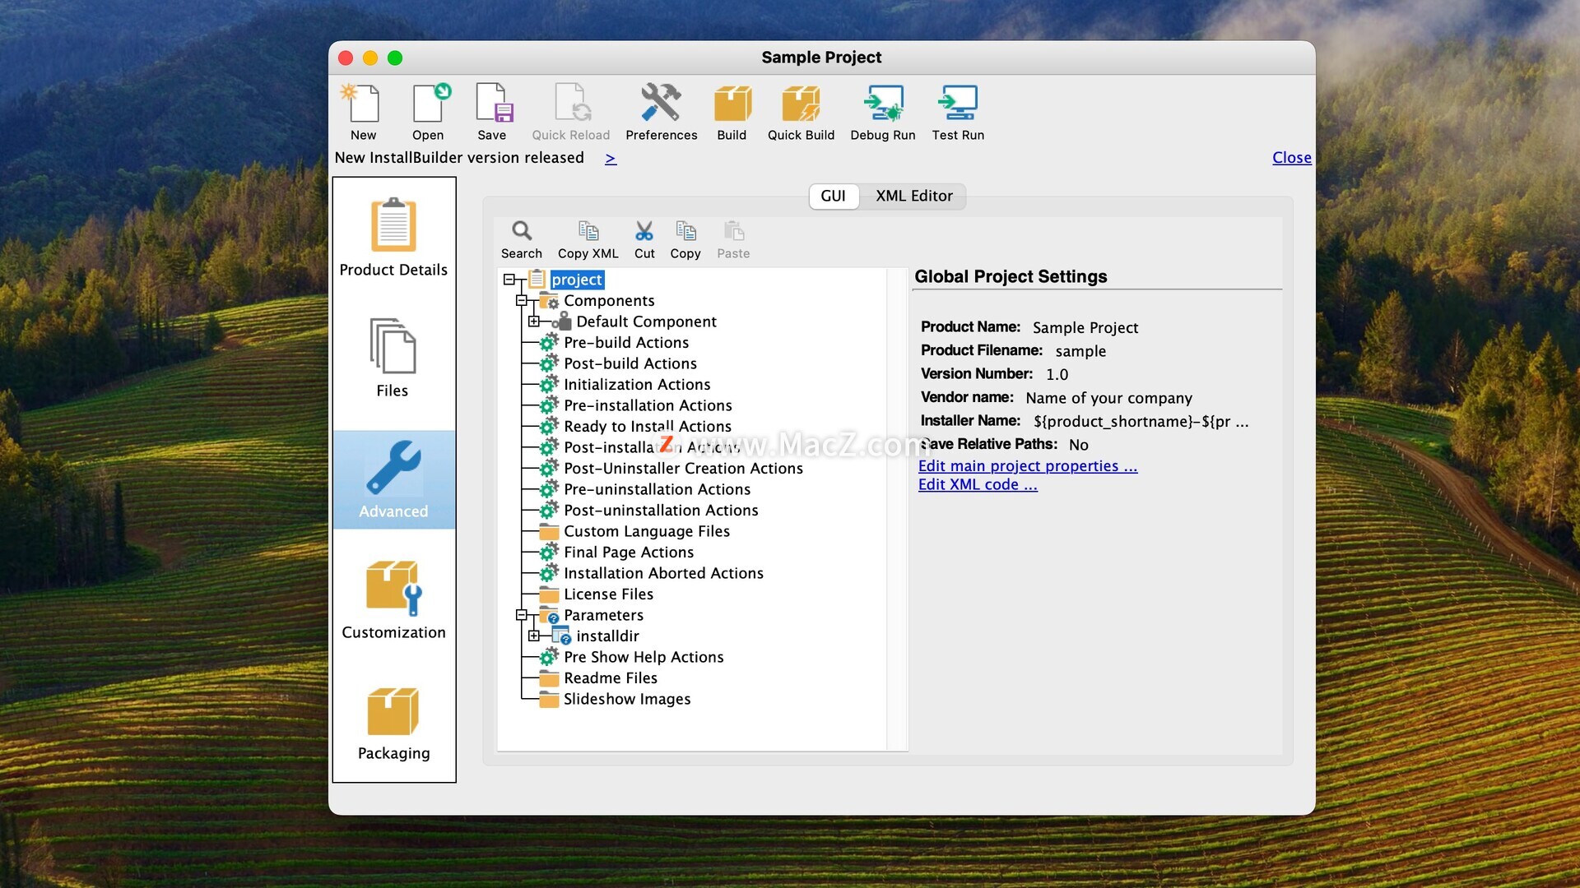The height and width of the screenshot is (888, 1580).
Task: Expand the Default Component node
Action: (x=534, y=321)
